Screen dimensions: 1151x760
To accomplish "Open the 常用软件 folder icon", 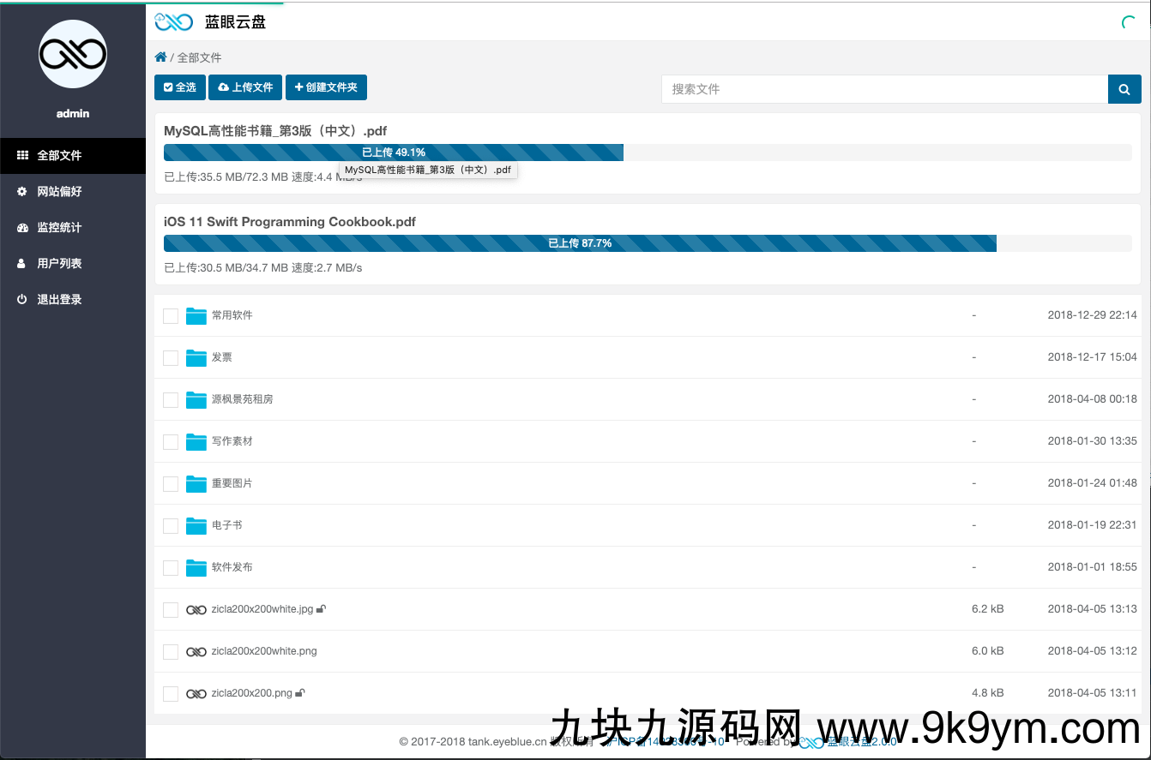I will [196, 315].
